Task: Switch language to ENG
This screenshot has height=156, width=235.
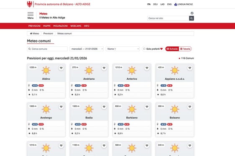Action: [x=169, y=4]
